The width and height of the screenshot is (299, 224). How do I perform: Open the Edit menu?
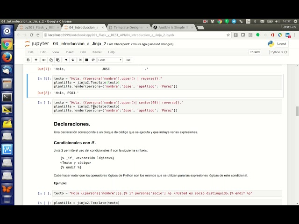click(43, 52)
